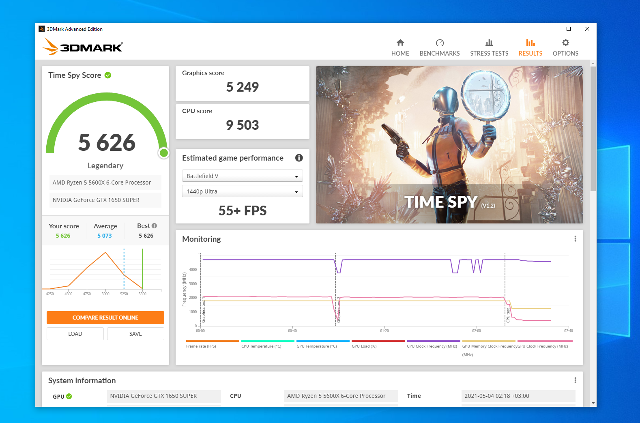
Task: Click the CPU score value 9 503
Action: (243, 125)
